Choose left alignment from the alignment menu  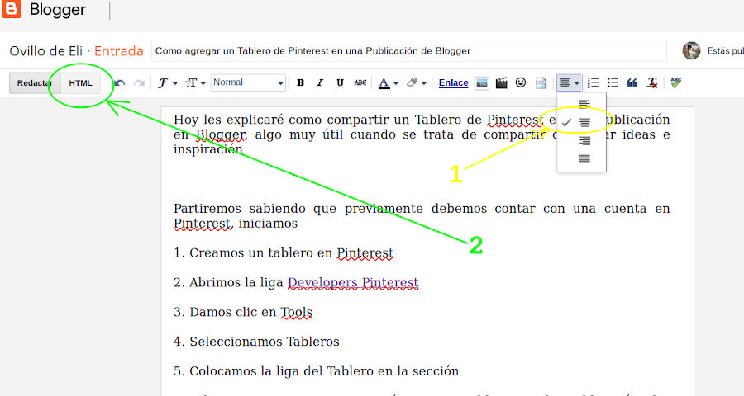(584, 104)
